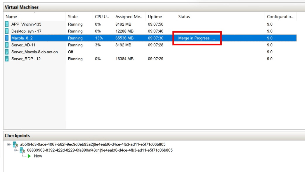The height and width of the screenshot is (172, 305).
Task: Sort by the State column header
Action: tap(79, 17)
